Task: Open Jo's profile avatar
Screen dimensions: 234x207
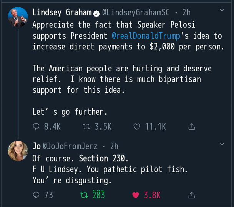Action: click(x=18, y=151)
